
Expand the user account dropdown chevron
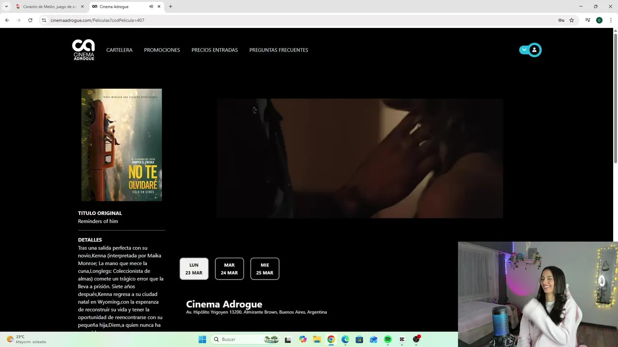pos(524,50)
